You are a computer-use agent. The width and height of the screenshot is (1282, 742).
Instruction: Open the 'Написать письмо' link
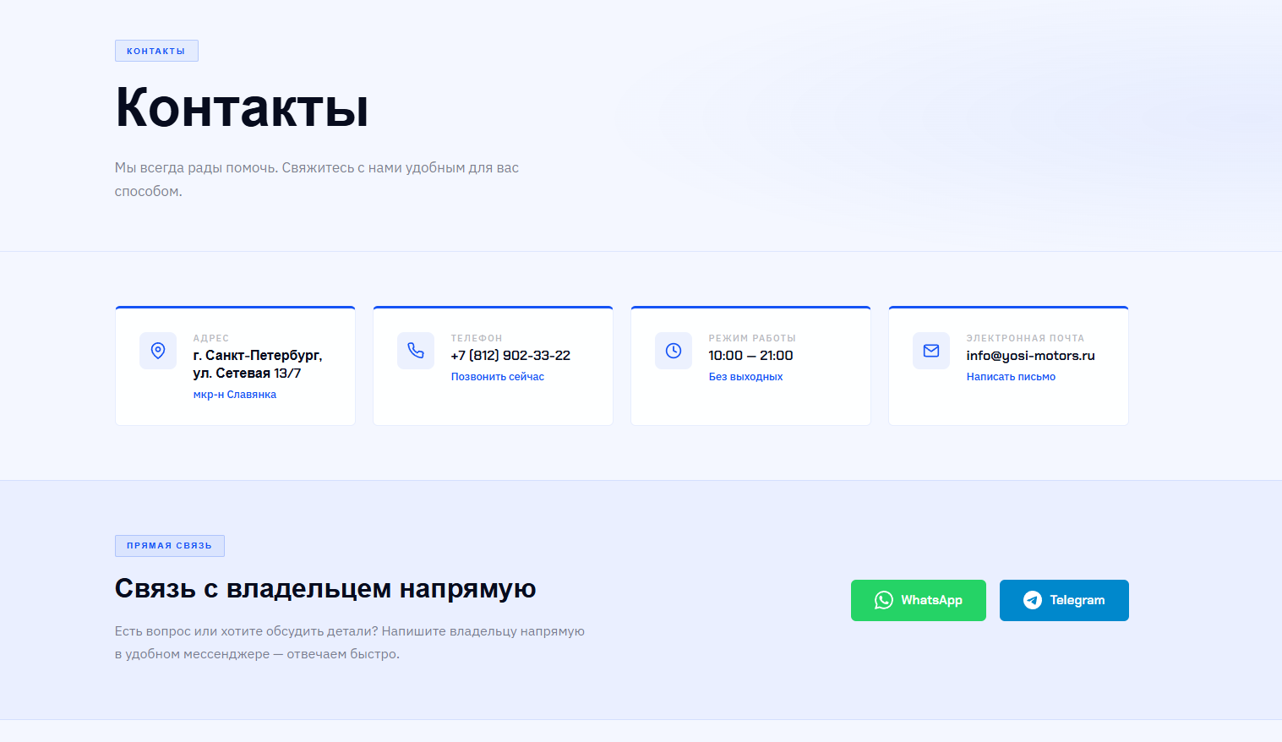click(x=1011, y=377)
